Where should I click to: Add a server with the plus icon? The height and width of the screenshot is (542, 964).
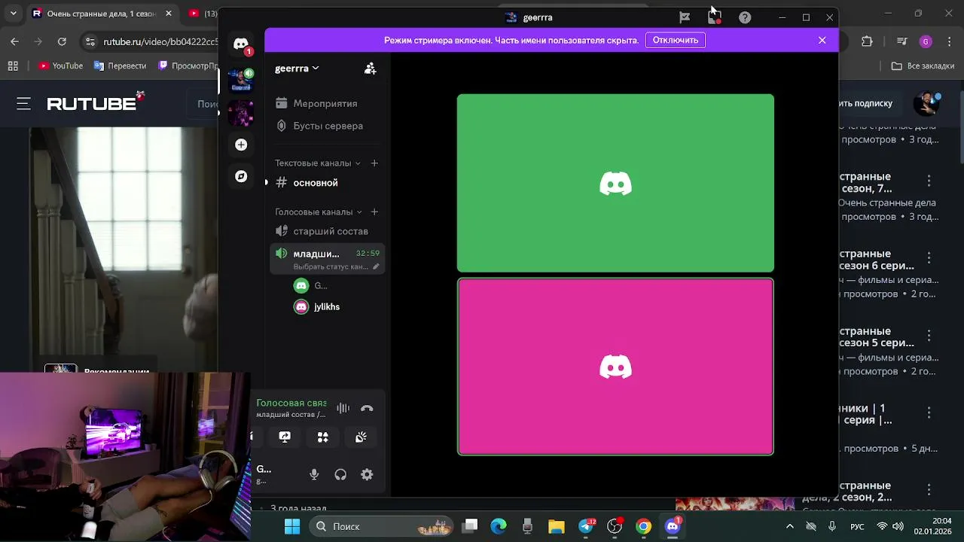pyautogui.click(x=241, y=145)
